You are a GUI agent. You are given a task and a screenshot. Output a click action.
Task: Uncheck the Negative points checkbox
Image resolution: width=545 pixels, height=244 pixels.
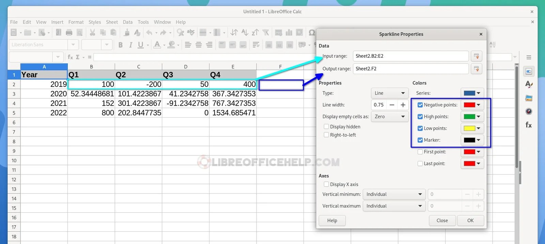click(x=420, y=105)
